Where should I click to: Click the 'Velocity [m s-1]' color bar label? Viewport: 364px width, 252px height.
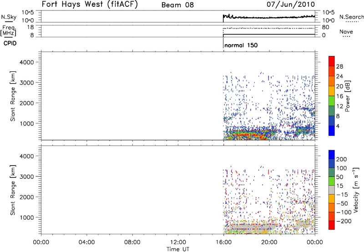(x=356, y=190)
